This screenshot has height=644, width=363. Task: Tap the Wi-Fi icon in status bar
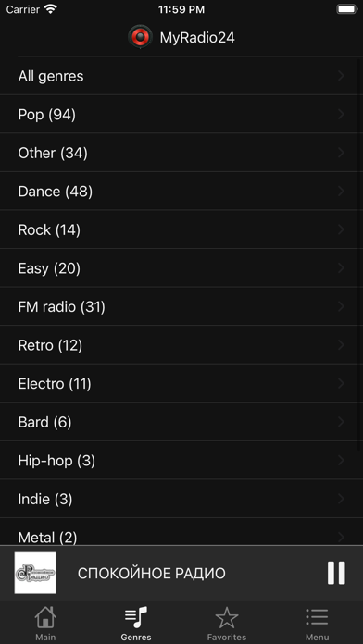pos(51,9)
